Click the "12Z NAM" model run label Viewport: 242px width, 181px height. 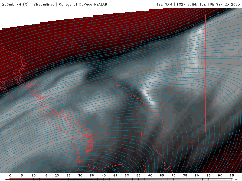(x=164, y=4)
